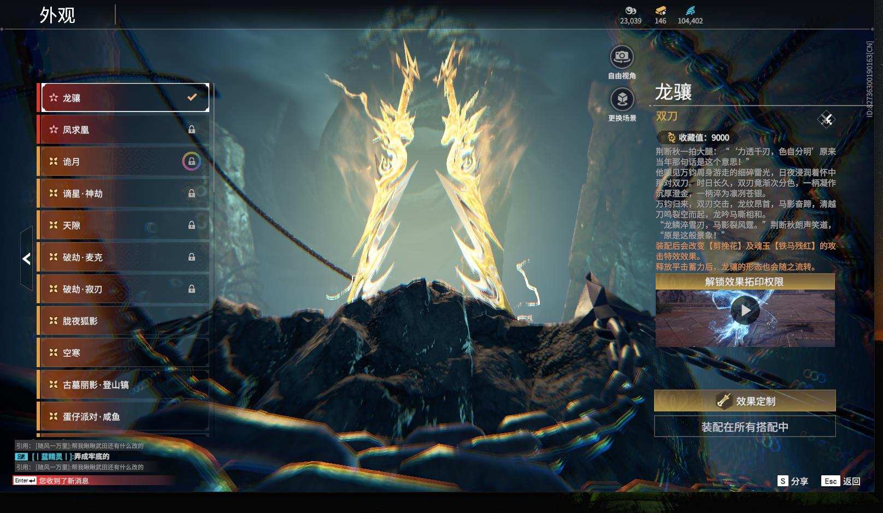Click the dual blades weapon type icon
Screen dimensions: 883x513
826,119
